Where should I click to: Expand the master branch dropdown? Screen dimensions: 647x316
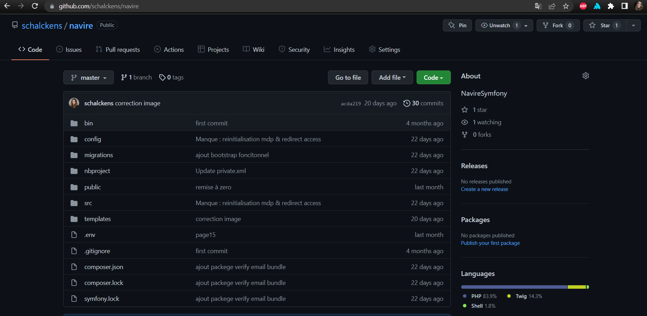[x=88, y=77]
